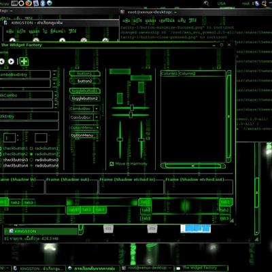Image resolution: width=272 pixels, height=272 pixels.
Task: Switch to the Thai-titled taskbar entry
Action: click(93, 269)
